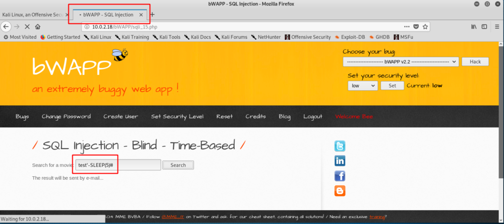Open the training link in footer

tap(377, 217)
